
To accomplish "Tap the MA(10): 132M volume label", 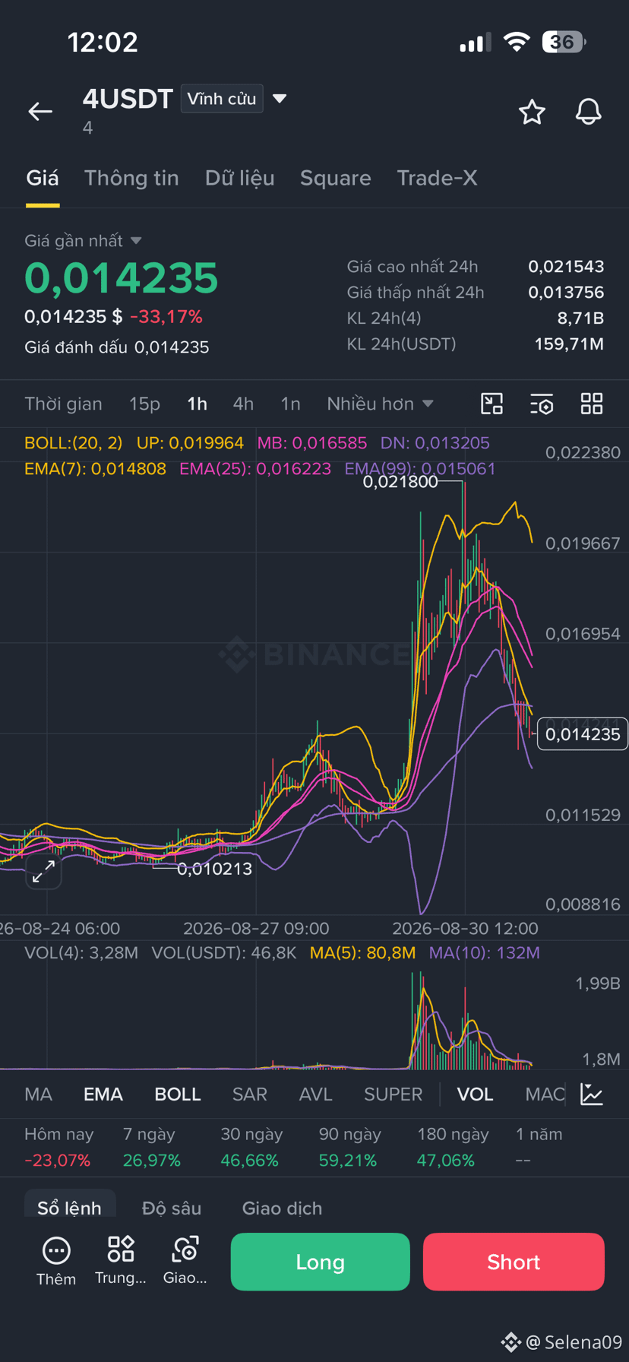I will point(484,953).
